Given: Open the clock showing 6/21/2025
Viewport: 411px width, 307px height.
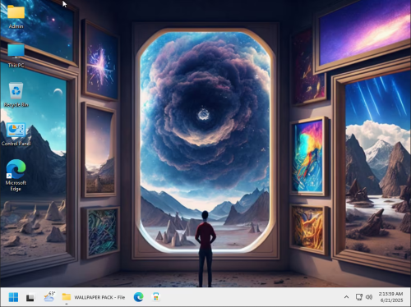Looking at the screenshot, I should [391, 297].
